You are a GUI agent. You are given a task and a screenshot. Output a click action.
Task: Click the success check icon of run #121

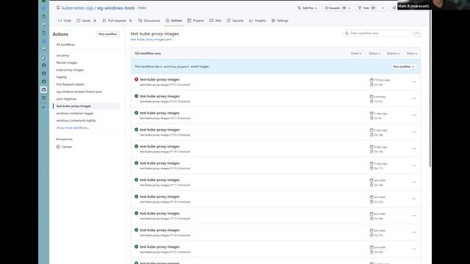coord(137,113)
